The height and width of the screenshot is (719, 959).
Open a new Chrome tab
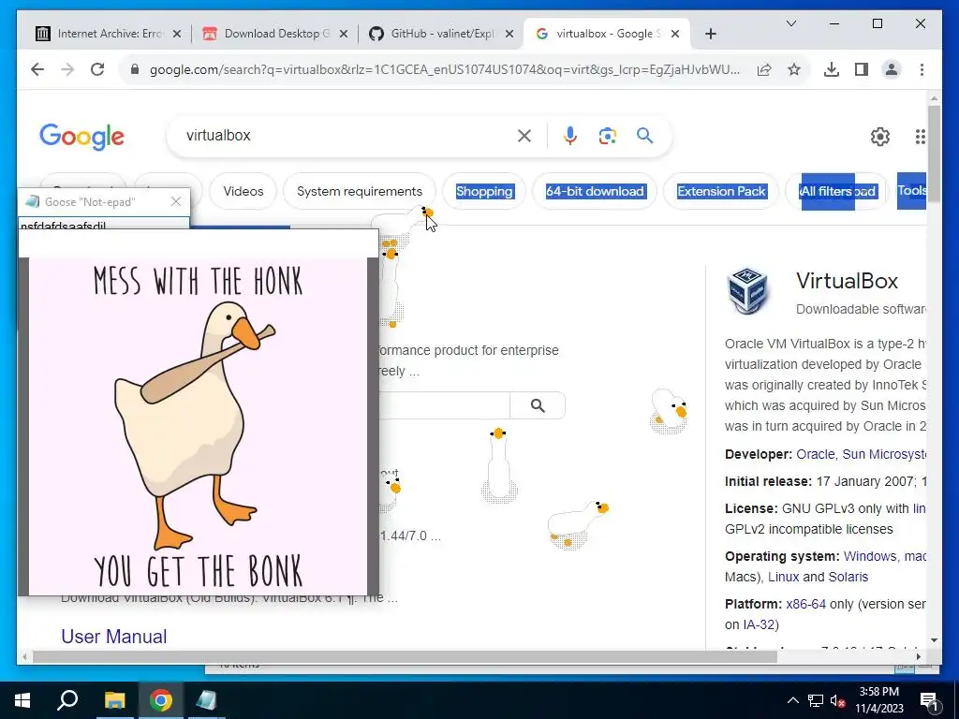710,34
